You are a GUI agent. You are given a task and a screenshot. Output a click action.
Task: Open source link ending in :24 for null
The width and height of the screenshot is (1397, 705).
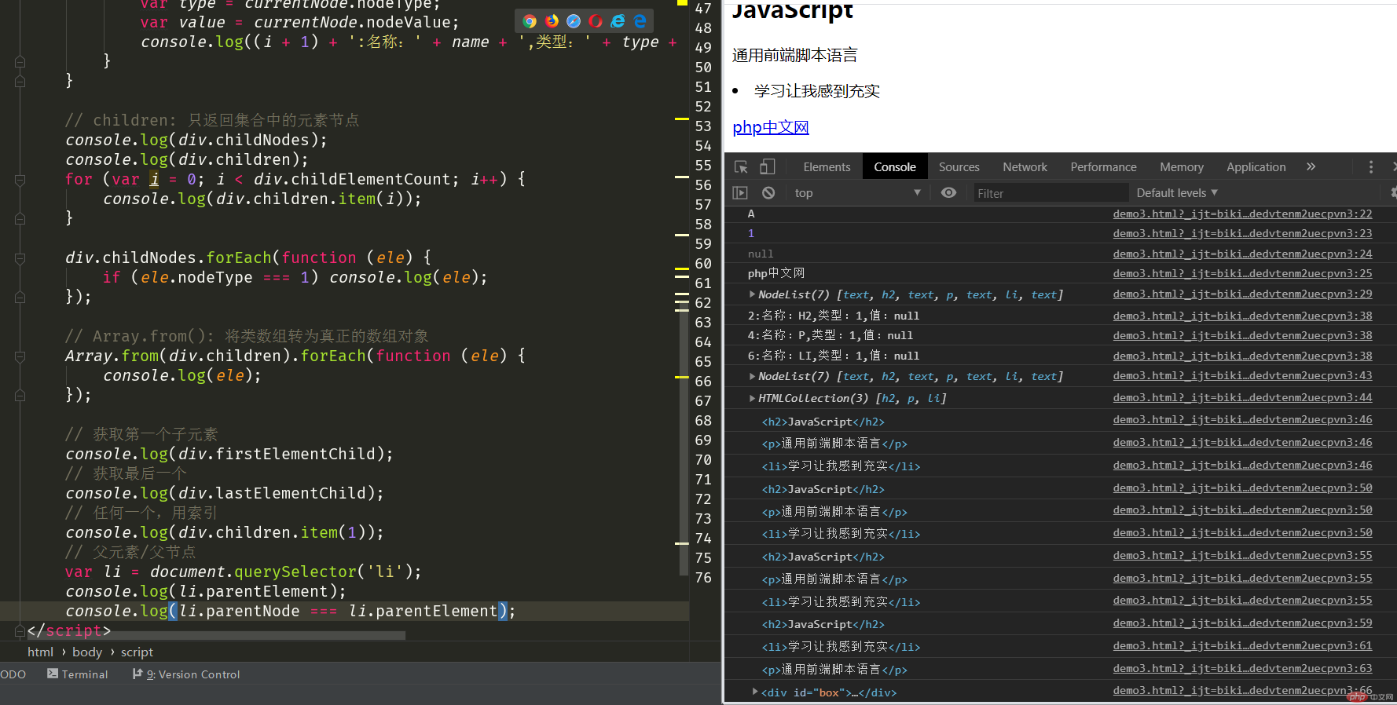coord(1242,254)
